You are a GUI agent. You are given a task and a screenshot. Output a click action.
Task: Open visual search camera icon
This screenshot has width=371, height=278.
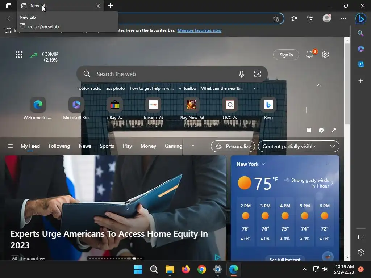click(x=258, y=74)
